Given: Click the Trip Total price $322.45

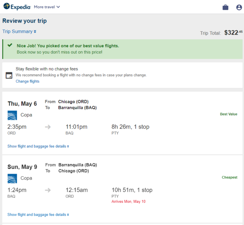Looking at the screenshot, I should (233, 33).
